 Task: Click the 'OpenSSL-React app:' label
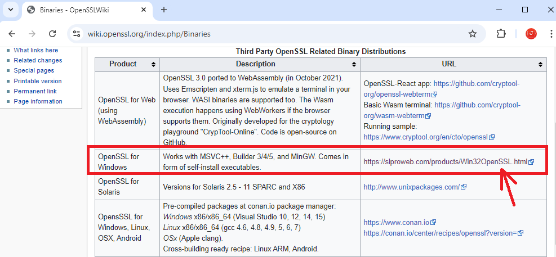[398, 84]
